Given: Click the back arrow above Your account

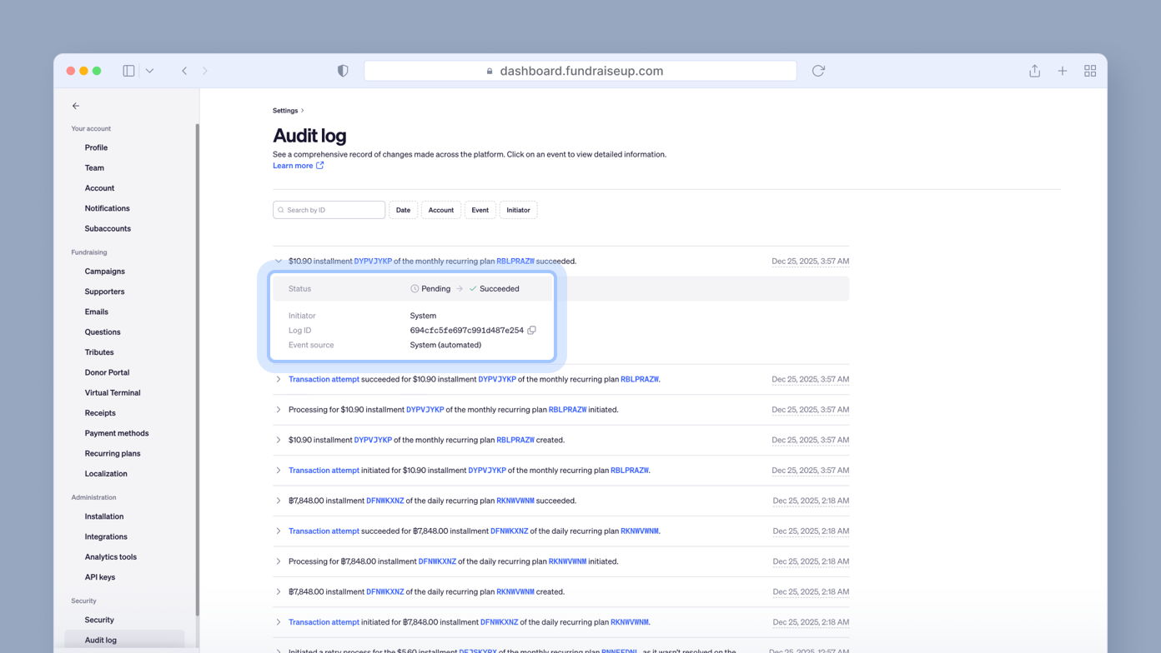Looking at the screenshot, I should click(x=75, y=106).
